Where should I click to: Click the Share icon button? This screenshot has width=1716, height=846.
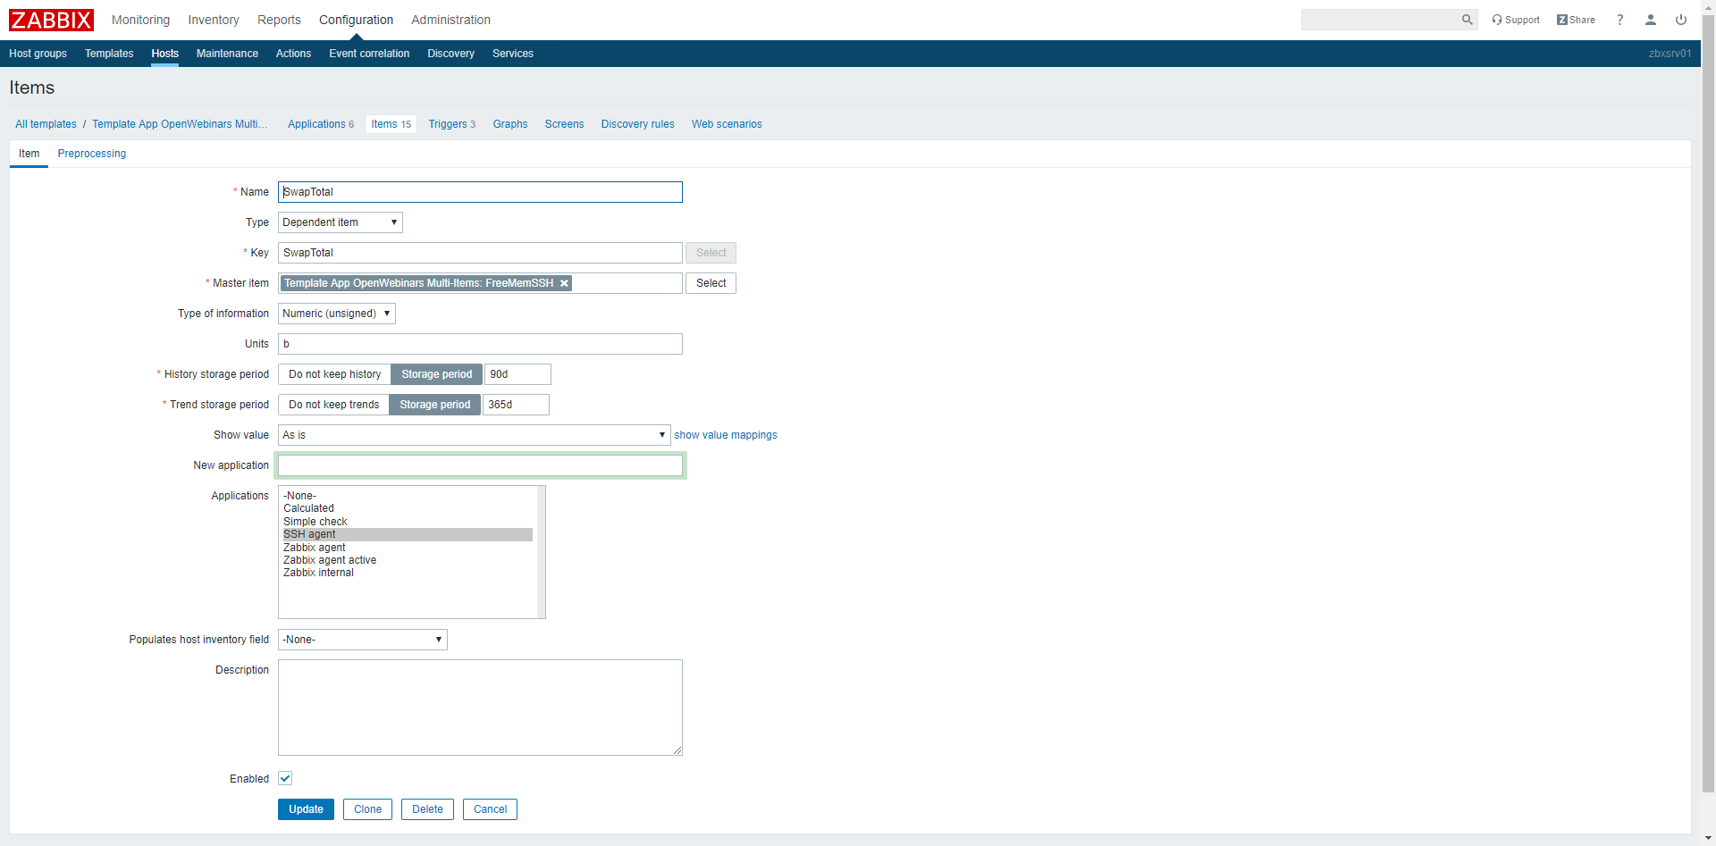pos(1576,20)
